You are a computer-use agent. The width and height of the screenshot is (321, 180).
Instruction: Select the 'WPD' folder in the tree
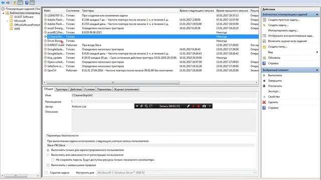[x=17, y=29]
